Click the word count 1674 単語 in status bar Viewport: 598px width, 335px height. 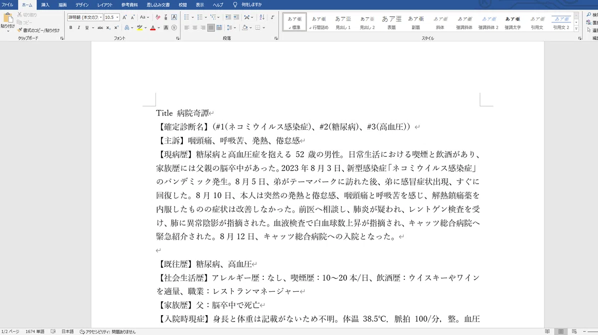(35, 332)
